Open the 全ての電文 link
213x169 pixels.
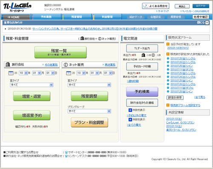click(x=134, y=125)
